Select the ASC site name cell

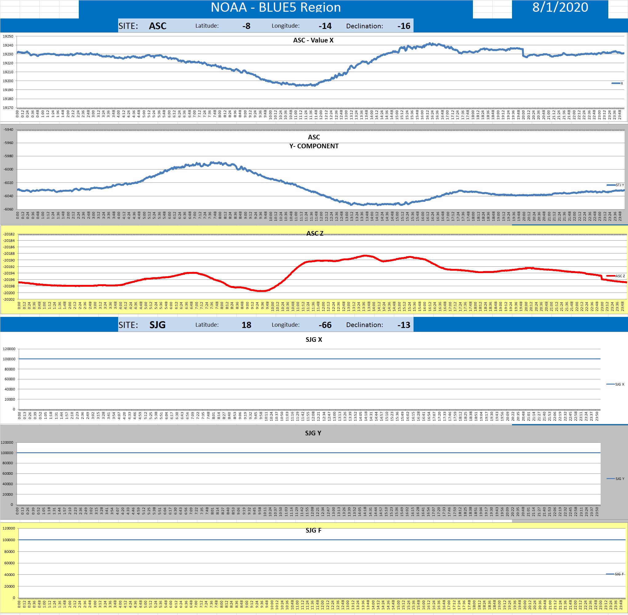158,26
